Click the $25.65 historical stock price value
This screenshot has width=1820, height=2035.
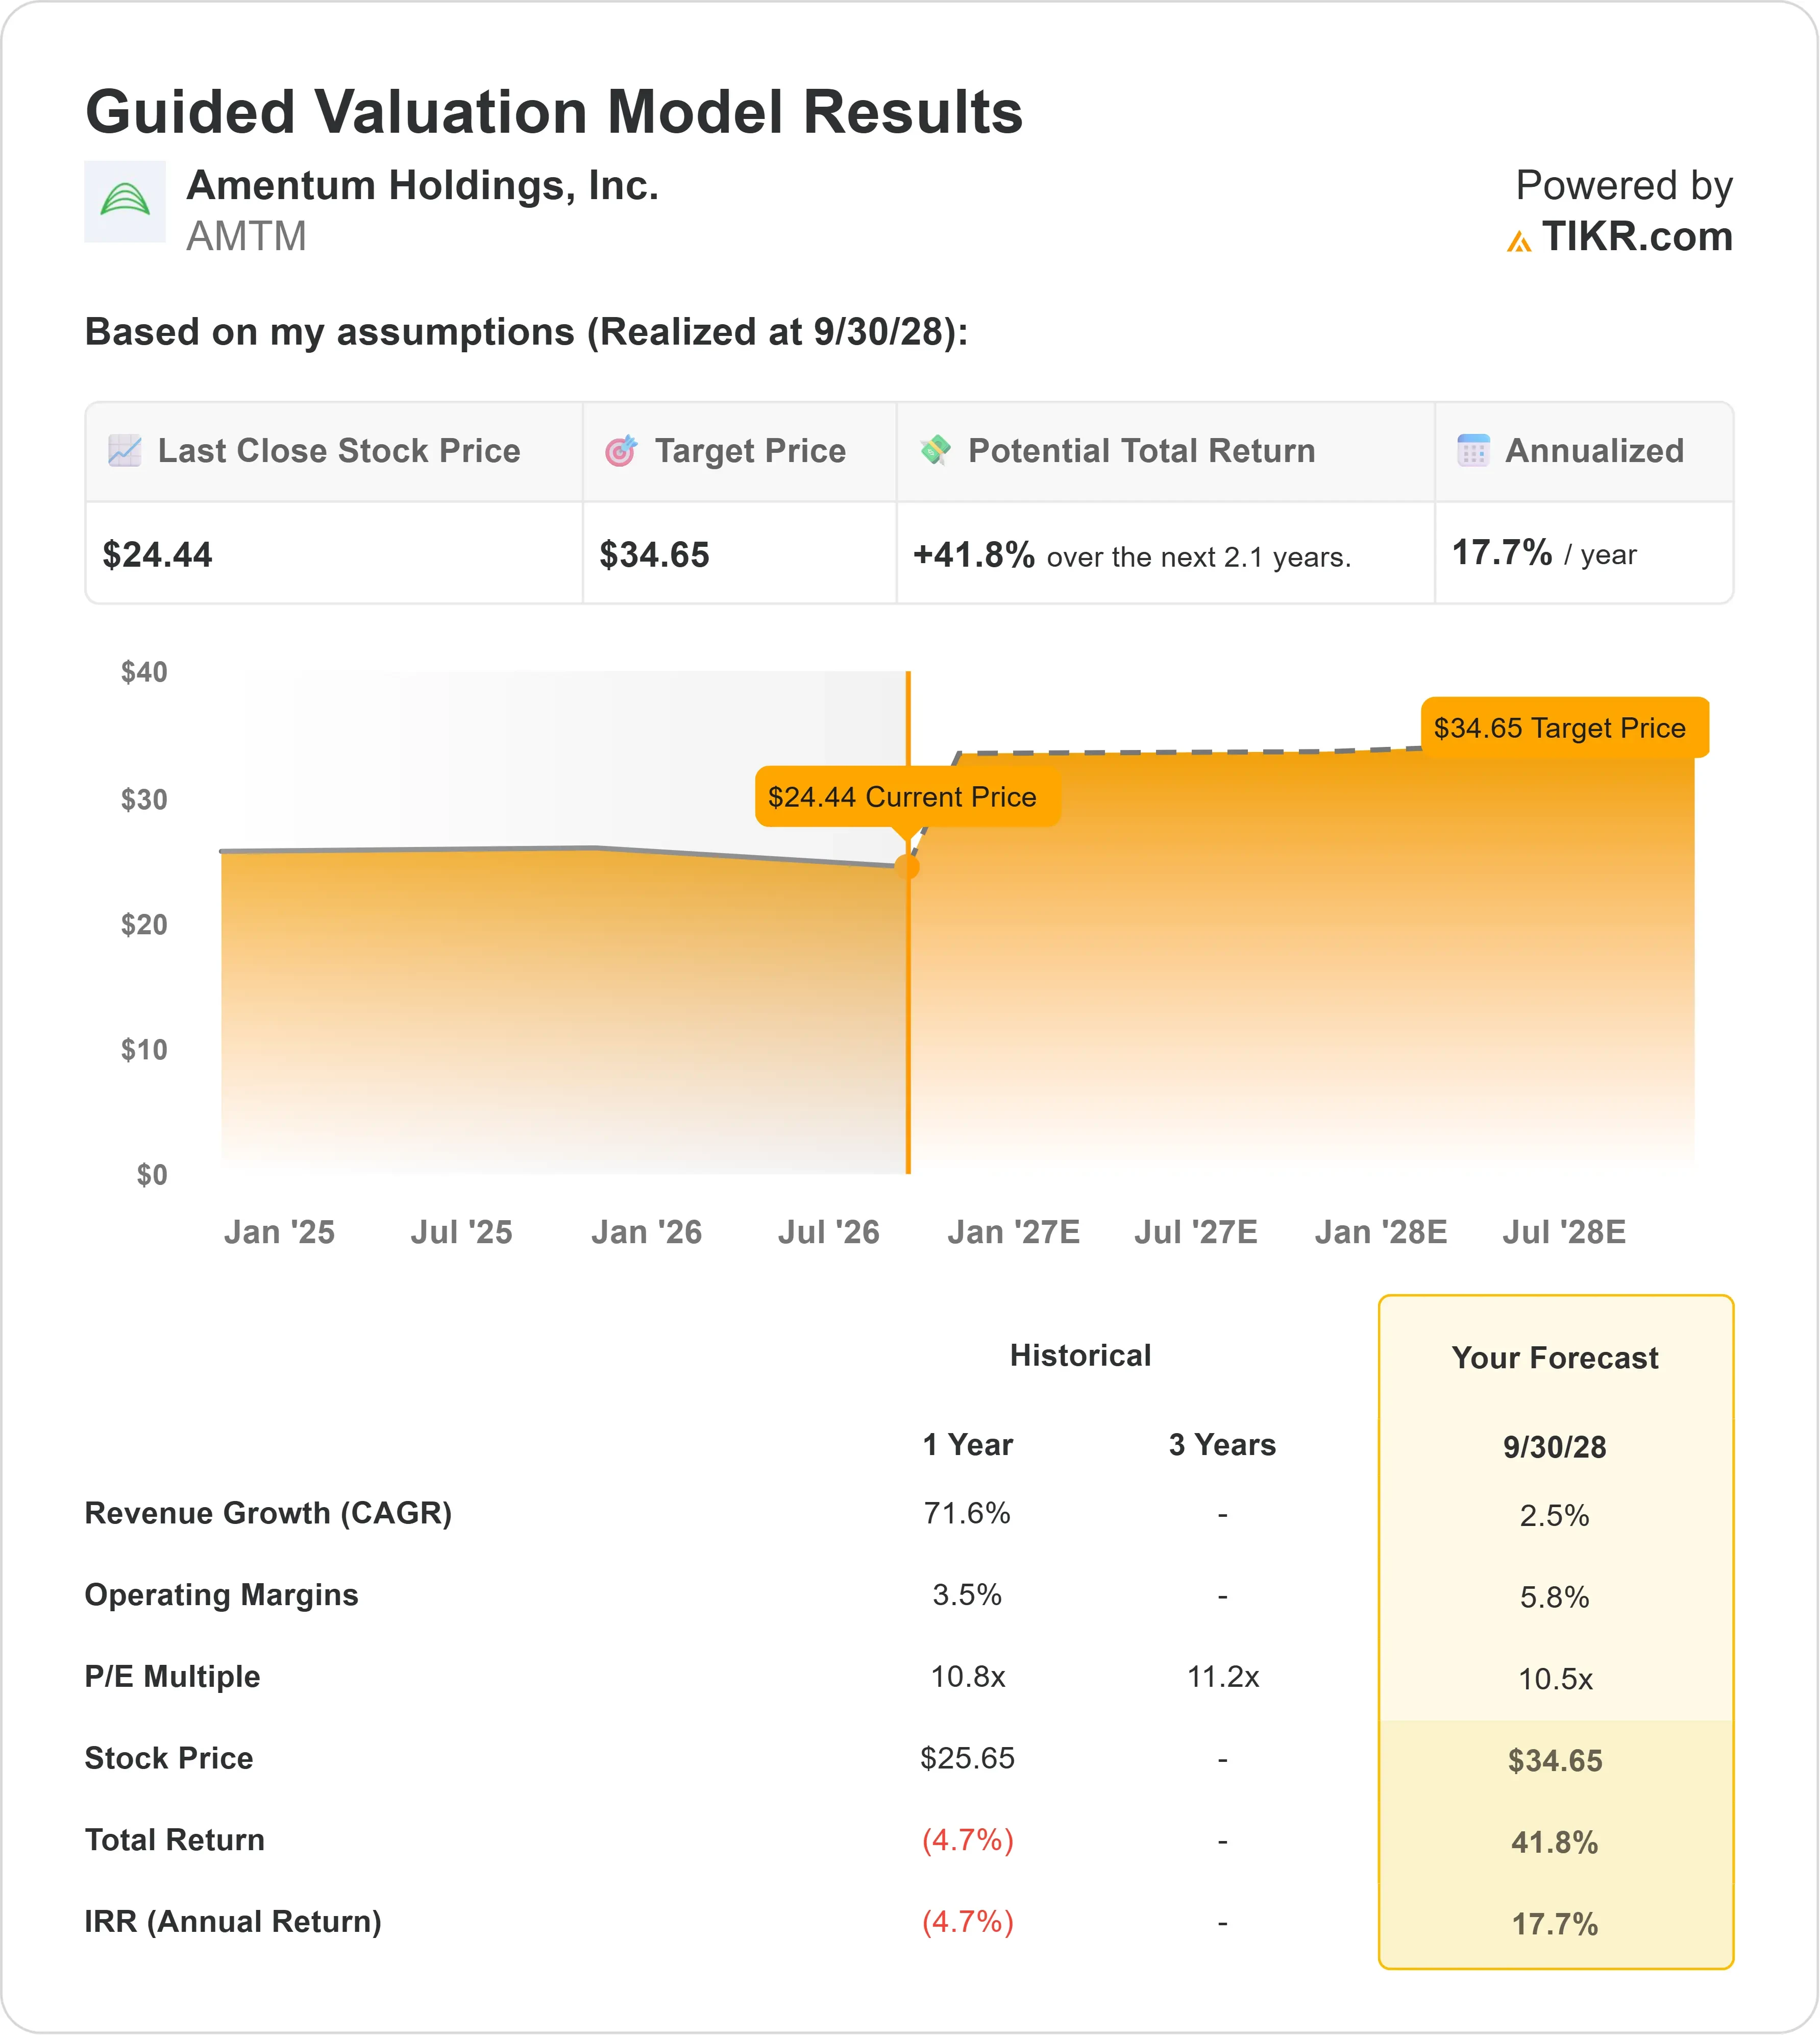967,1758
